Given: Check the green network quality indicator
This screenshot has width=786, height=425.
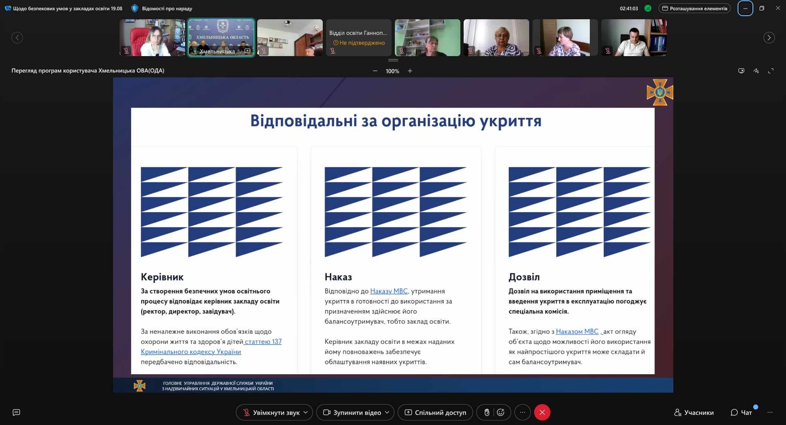Looking at the screenshot, I should click(x=648, y=8).
